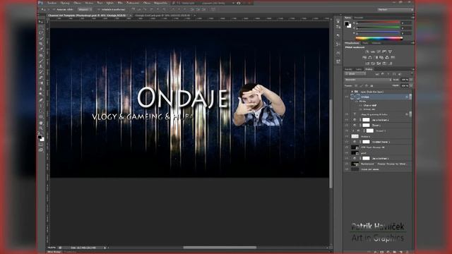The height and width of the screenshot is (254, 452).
Task: Select the Hand tool
Action: (41, 123)
